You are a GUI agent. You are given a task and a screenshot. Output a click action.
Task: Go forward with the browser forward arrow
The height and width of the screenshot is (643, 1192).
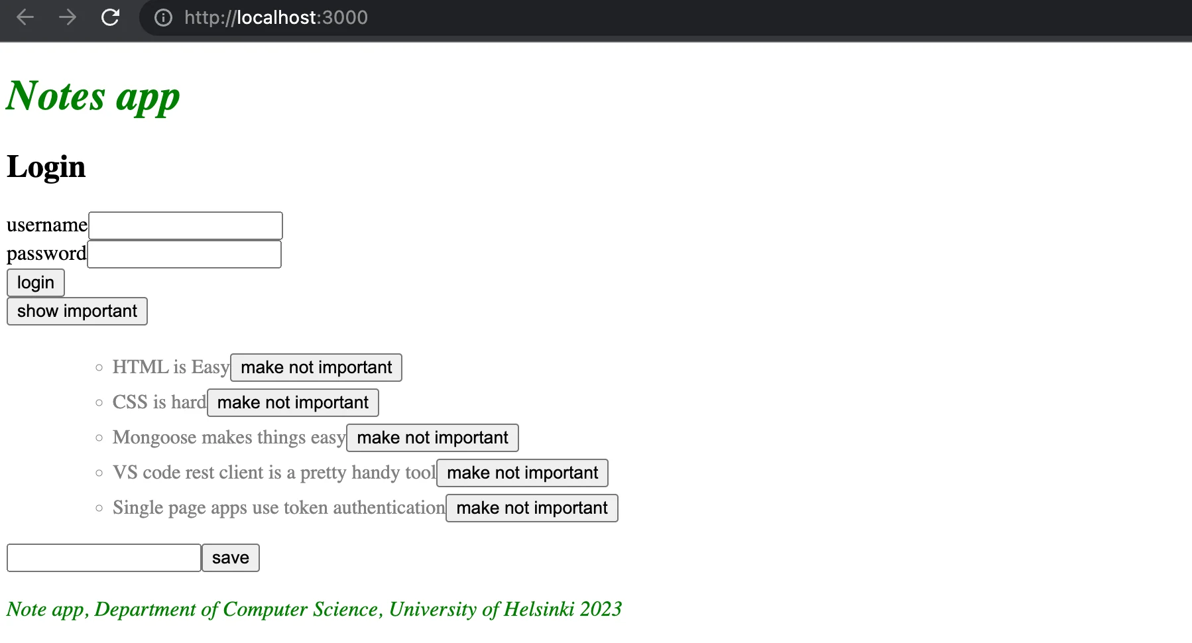[x=68, y=17]
